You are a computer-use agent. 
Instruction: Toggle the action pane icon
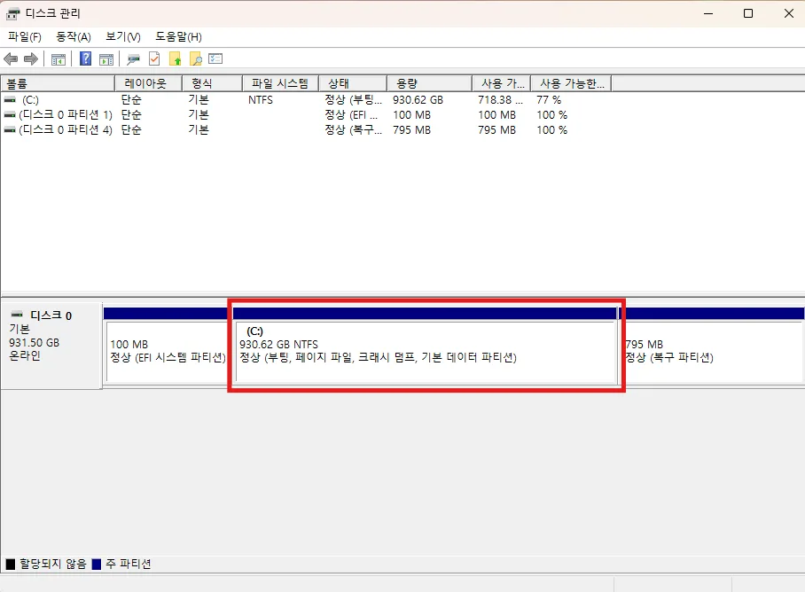tap(106, 59)
